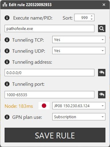Decrease the Sort value with the down arrow
This screenshot has height=147, width=110.
coord(92,19)
